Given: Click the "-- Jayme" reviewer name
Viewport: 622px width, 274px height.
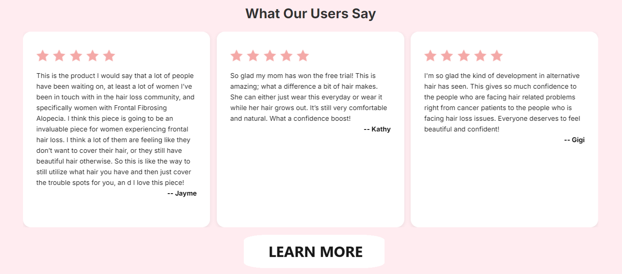Looking at the screenshot, I should pyautogui.click(x=182, y=193).
